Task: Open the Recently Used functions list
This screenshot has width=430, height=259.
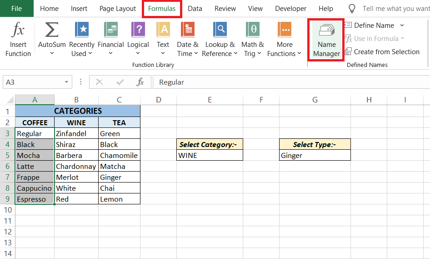Action: (x=82, y=39)
